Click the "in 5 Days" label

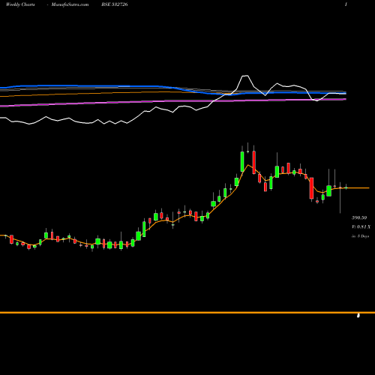tap(360, 236)
